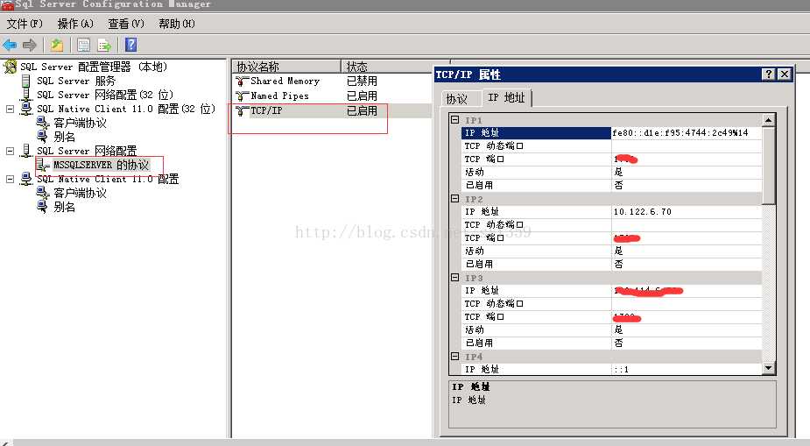Click IP1 TCP 动态端口 value field
This screenshot has height=446, width=810.
(687, 146)
